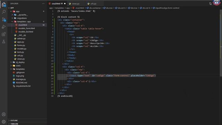Open urls.py in explorer tree
The width and height of the screenshot is (222, 125).
click(20, 56)
